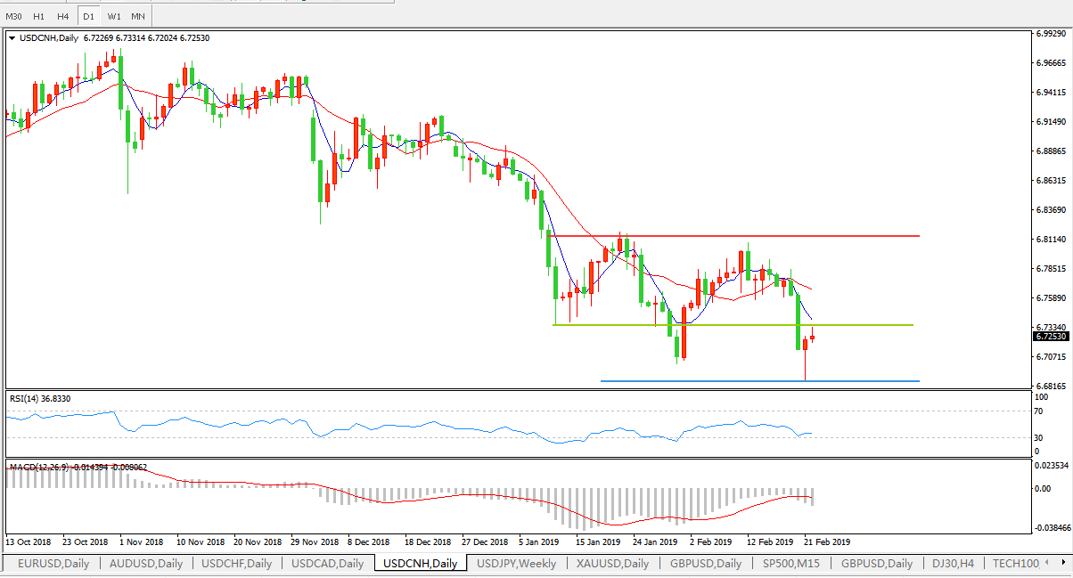Select the MN monthly timeframe

click(137, 16)
